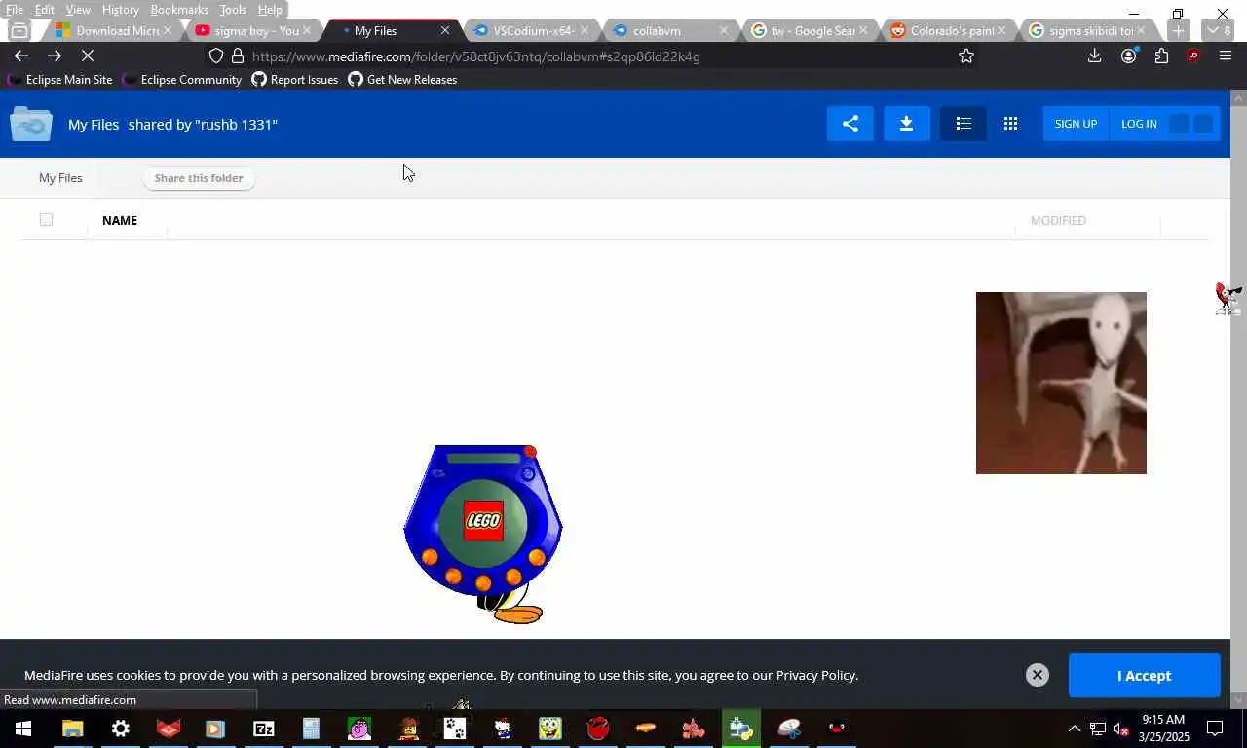Click the creature image advertisement thumbnail
The image size is (1247, 748).
pyautogui.click(x=1061, y=383)
